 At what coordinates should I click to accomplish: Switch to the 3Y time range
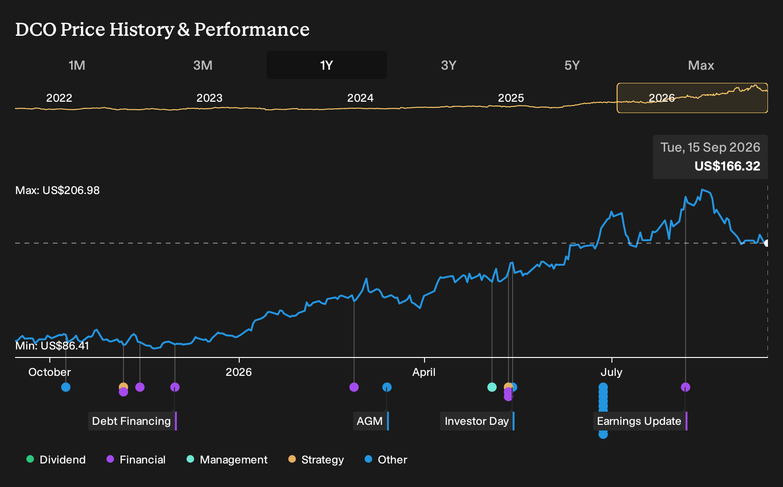(x=449, y=65)
